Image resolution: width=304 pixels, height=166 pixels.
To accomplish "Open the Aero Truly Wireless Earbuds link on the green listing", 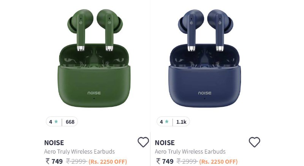I will (x=79, y=152).
